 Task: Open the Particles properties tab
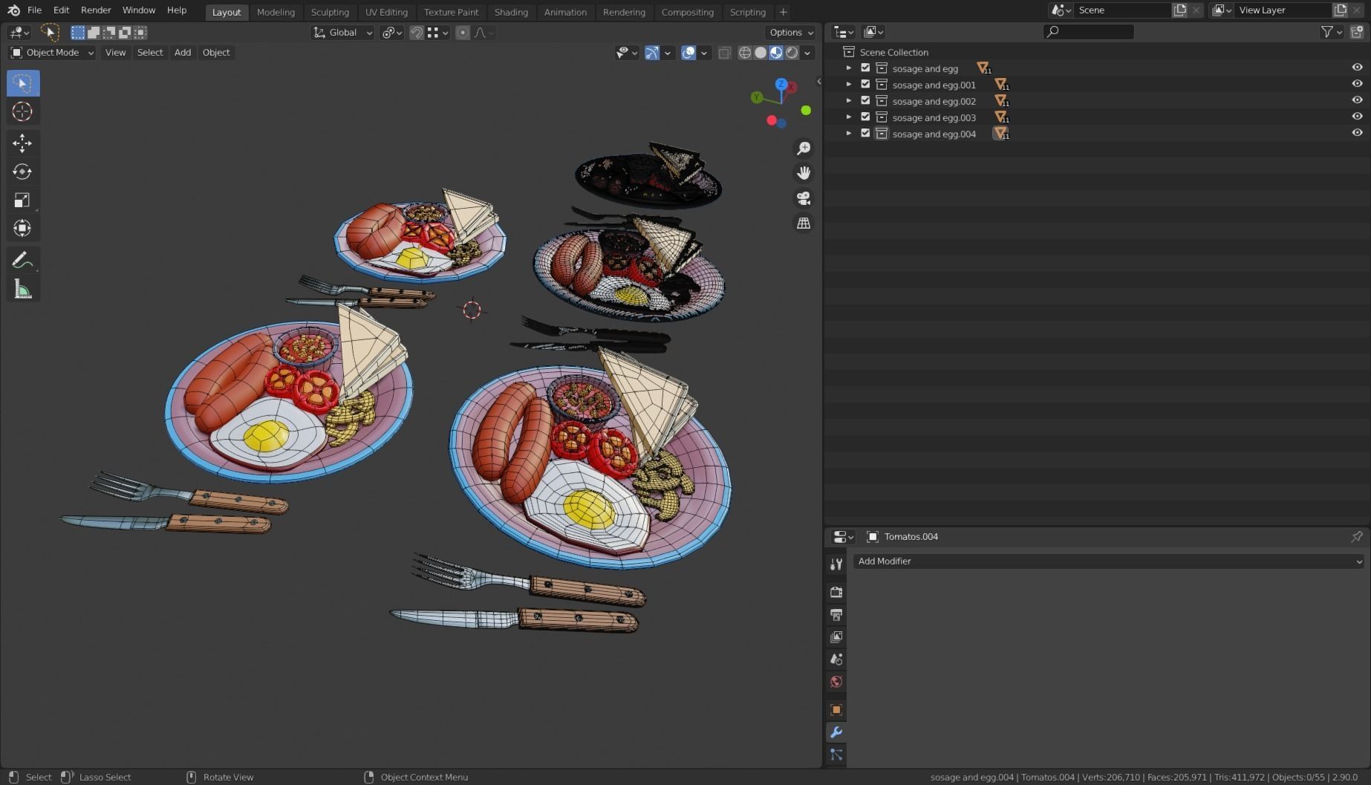tap(836, 755)
